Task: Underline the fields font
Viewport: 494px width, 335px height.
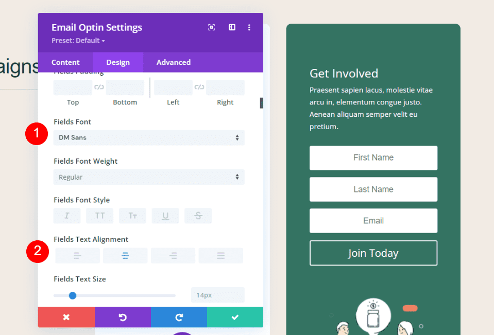Action: click(165, 216)
